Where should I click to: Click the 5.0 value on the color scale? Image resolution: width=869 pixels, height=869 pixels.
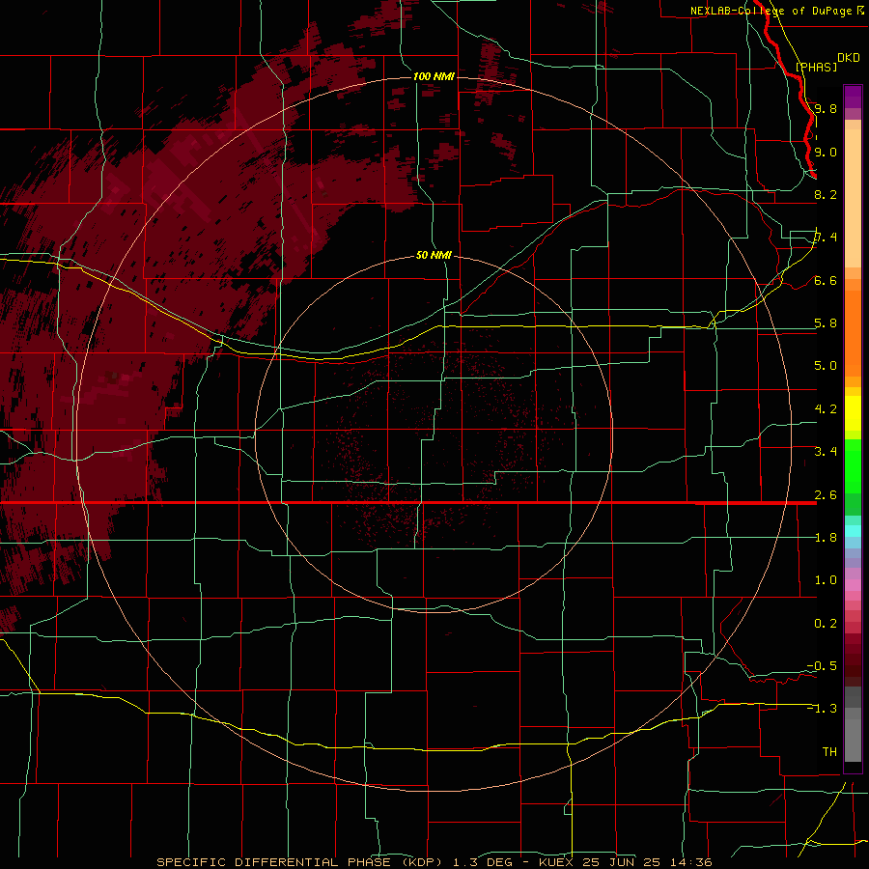point(826,366)
